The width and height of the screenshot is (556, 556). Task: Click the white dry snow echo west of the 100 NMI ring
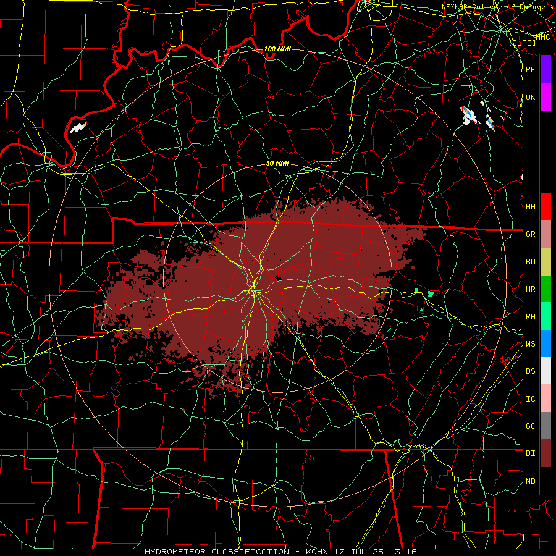(78, 127)
